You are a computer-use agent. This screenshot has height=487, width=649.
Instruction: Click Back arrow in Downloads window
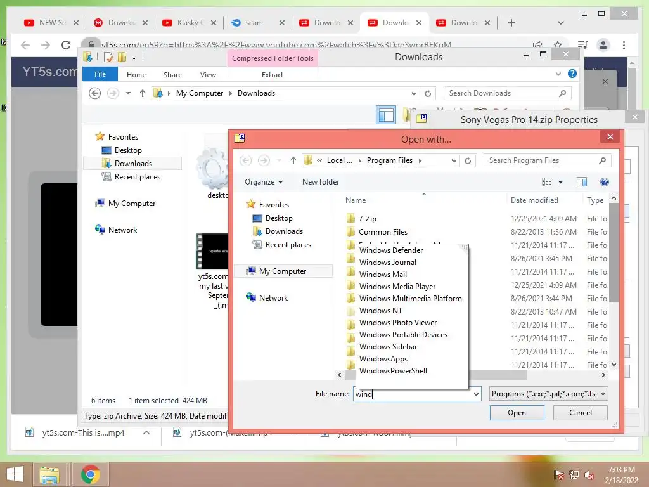[95, 93]
